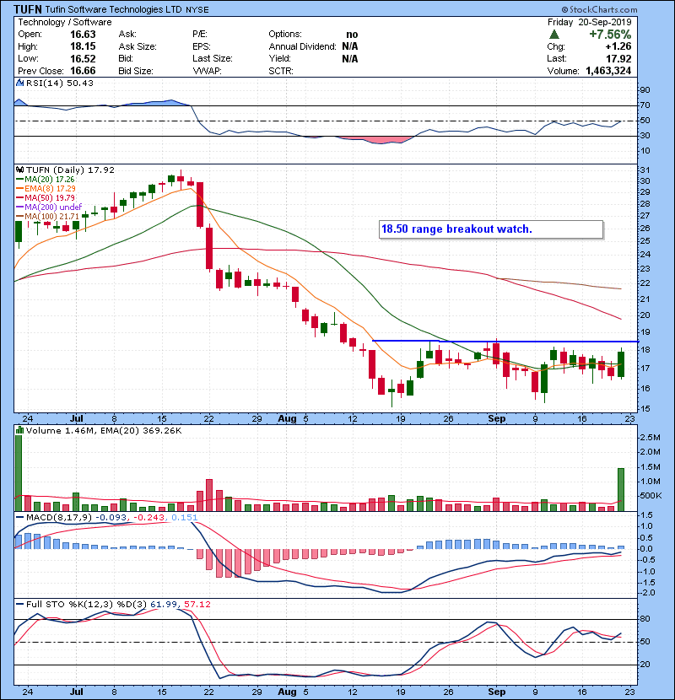
Task: Click the Full STO panel marker icon
Action: (x=18, y=604)
